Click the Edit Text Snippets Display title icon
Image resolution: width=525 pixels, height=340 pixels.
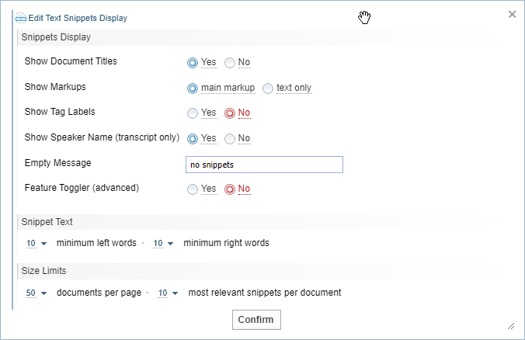pos(21,18)
